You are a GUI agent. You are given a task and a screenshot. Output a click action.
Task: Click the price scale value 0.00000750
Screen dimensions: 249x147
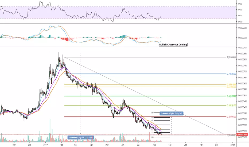(242, 65)
